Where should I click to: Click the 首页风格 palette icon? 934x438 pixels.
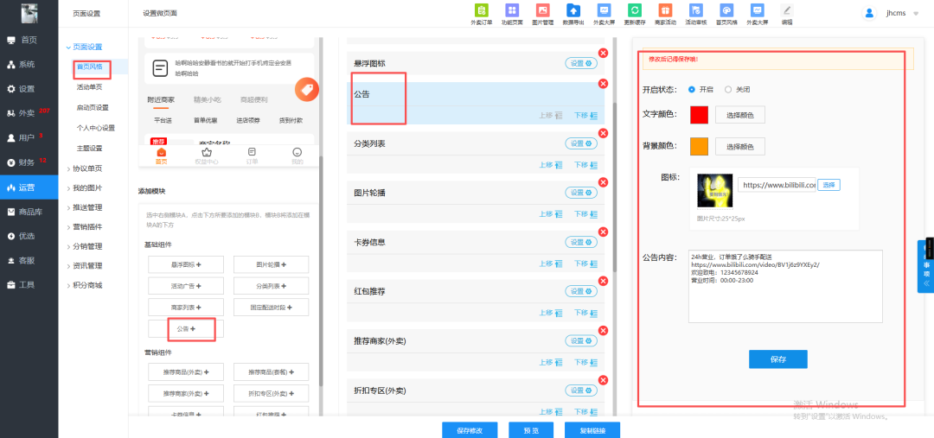(x=726, y=11)
